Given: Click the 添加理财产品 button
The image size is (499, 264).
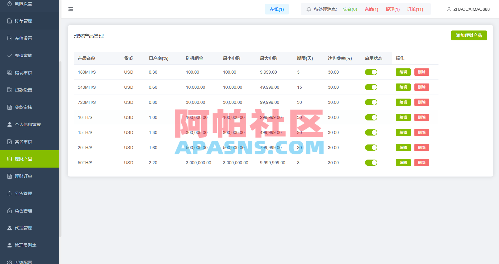Looking at the screenshot, I should point(469,35).
